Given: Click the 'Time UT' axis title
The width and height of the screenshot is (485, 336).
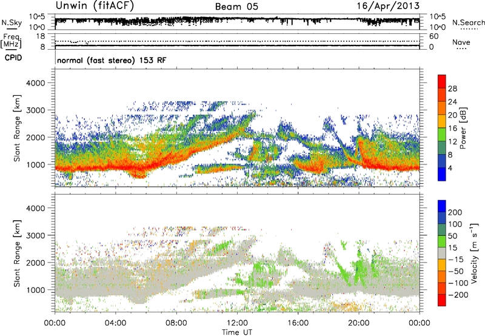Looking at the screenshot, I should point(237,332).
